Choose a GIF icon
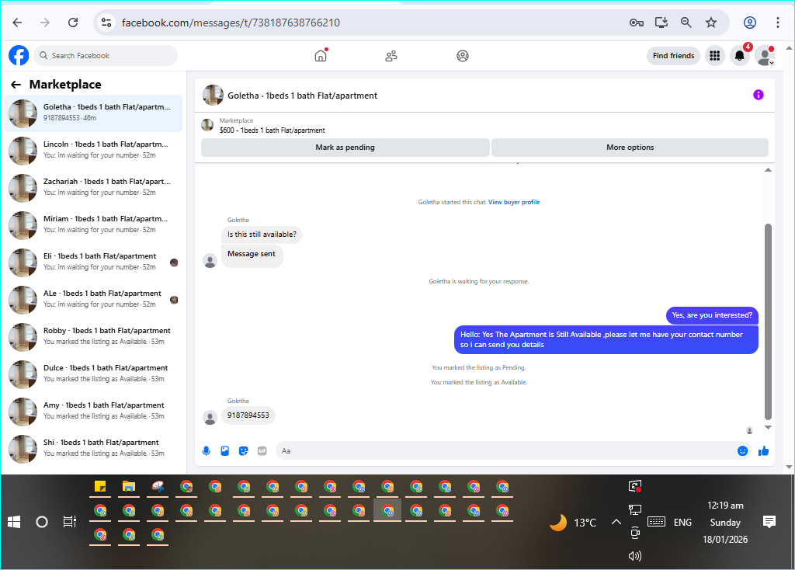The height and width of the screenshot is (570, 795). pos(262,451)
